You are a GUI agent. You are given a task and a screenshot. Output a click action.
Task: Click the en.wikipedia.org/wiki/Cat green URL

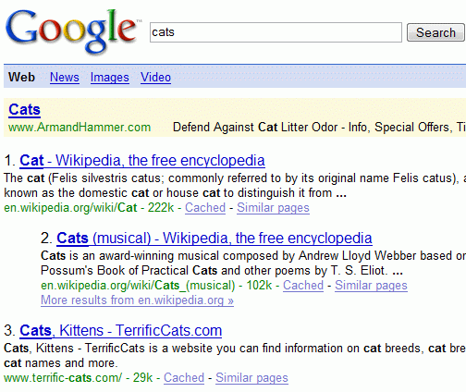point(70,208)
